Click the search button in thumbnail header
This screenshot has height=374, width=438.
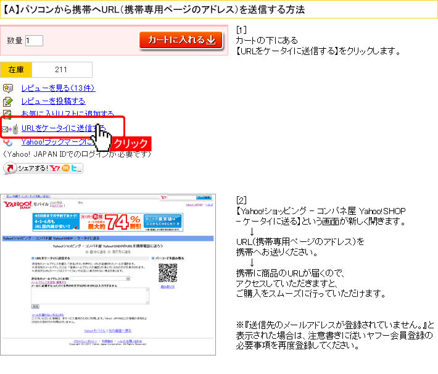pos(204,197)
